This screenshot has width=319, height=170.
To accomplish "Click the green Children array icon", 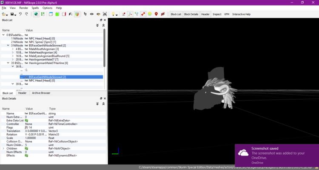I will pos(26,148).
